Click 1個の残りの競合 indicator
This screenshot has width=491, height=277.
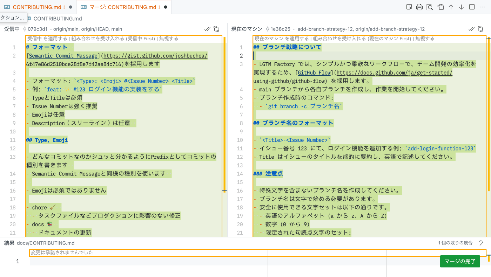click(x=455, y=243)
